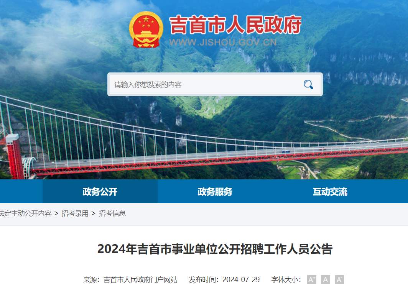Open the 政务服务 navigation tab
The width and height of the screenshot is (408, 284).
coord(215,191)
